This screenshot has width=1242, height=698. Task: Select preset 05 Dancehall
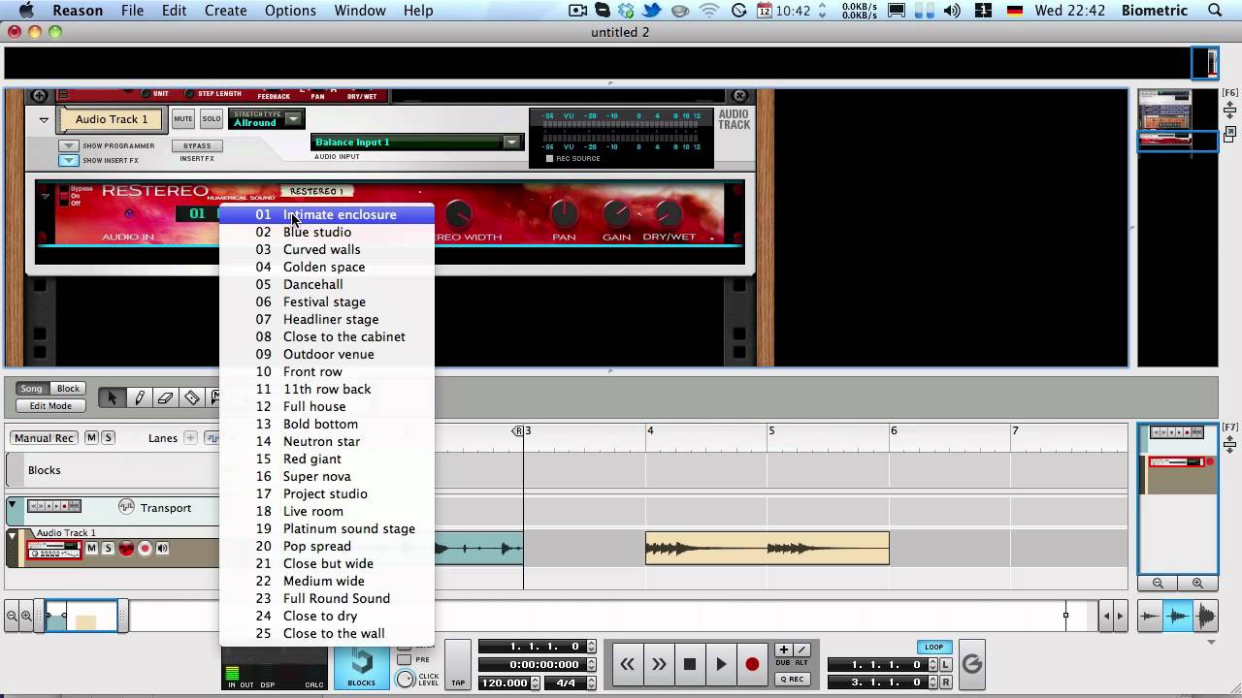point(327,284)
